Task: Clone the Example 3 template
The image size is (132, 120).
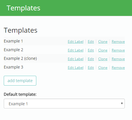Action: tap(103, 68)
